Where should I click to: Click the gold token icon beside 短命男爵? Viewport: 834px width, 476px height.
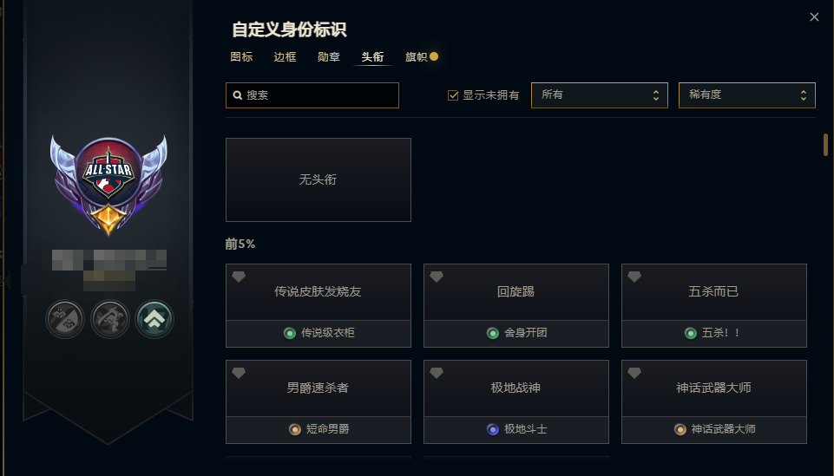click(x=294, y=429)
